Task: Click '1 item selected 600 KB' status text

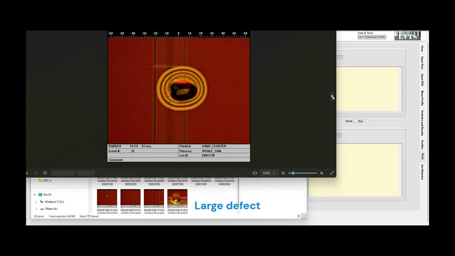Action: pyautogui.click(x=61, y=216)
